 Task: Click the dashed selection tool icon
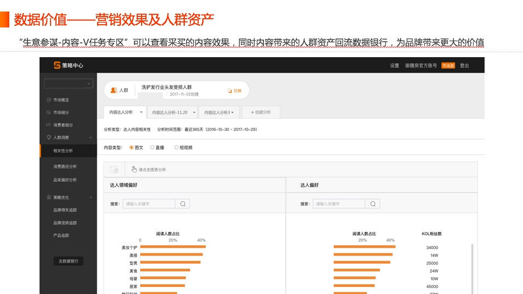(x=114, y=170)
